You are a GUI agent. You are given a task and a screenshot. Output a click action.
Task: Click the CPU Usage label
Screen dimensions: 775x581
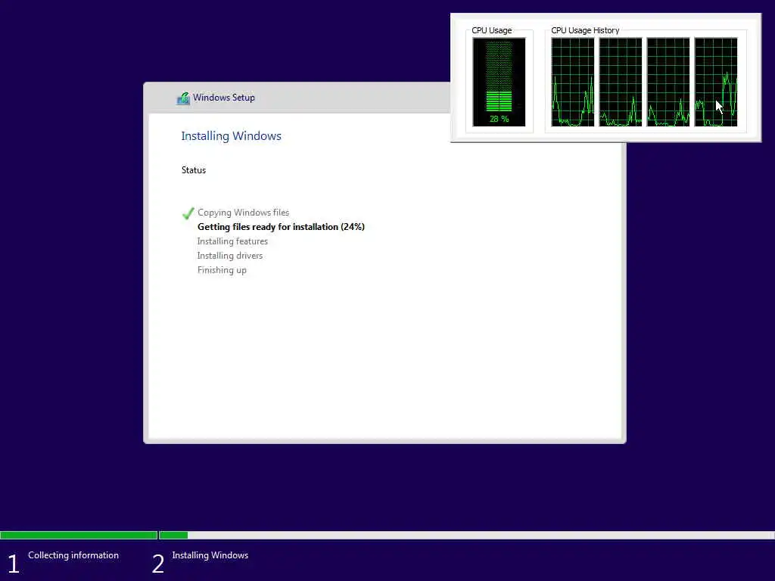click(x=491, y=30)
